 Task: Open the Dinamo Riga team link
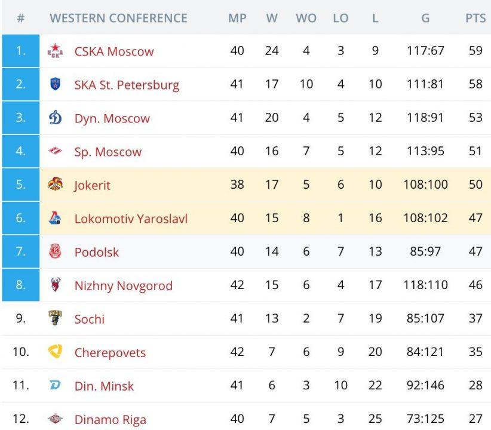point(110,419)
